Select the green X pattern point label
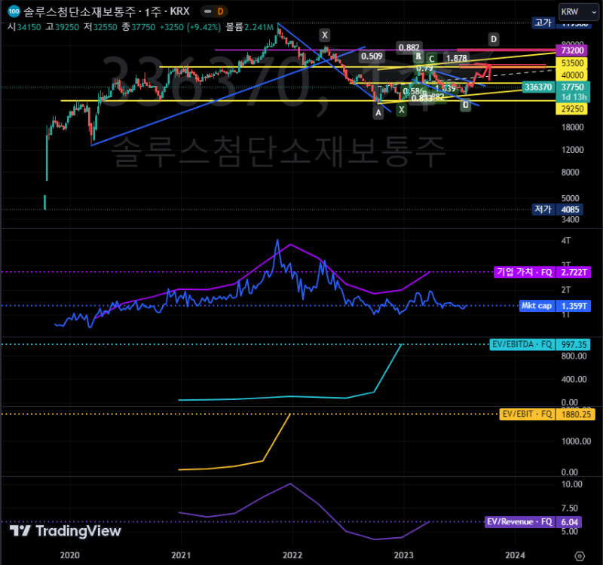This screenshot has width=603, height=565. (402, 109)
